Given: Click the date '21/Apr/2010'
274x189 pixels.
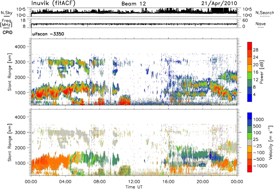Looking at the screenshot, I should point(219,3).
